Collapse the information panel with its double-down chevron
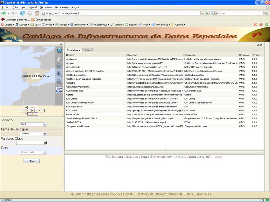The width and height of the screenshot is (270, 202). (262, 152)
